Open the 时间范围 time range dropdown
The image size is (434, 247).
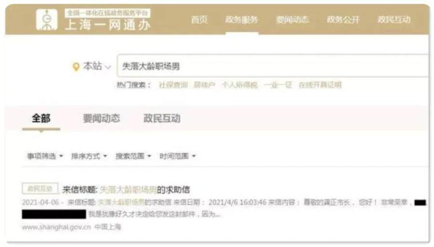pyautogui.click(x=177, y=156)
